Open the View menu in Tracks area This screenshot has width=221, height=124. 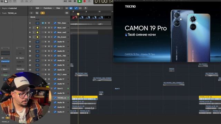coord(59,8)
